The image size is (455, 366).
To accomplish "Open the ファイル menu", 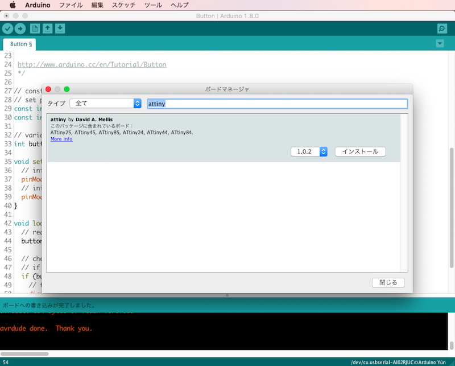I will pos(71,5).
